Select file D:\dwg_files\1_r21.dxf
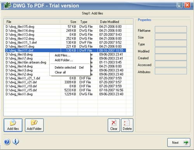This screenshot has height=150, width=194. (x=21, y=82)
